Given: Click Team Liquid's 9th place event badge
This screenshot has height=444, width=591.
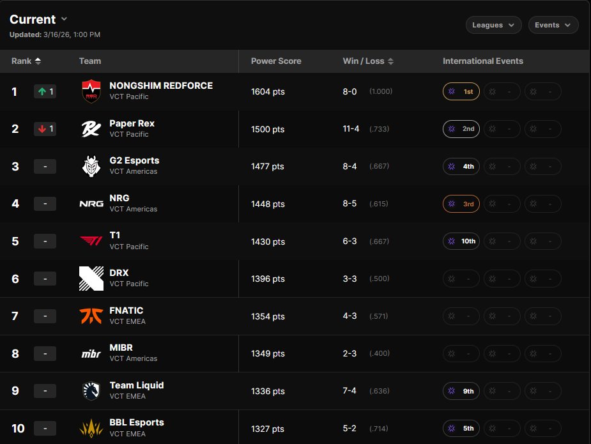Looking at the screenshot, I should [x=461, y=391].
